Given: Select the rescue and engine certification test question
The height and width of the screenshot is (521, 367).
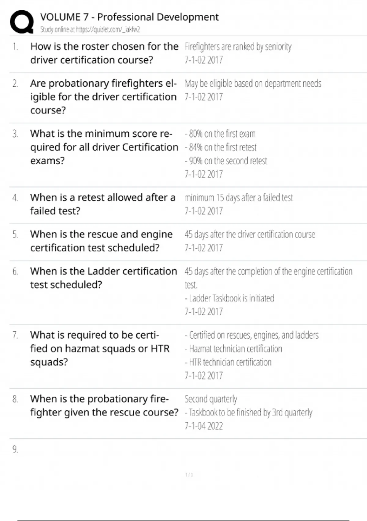Looking at the screenshot, I should point(101,241).
